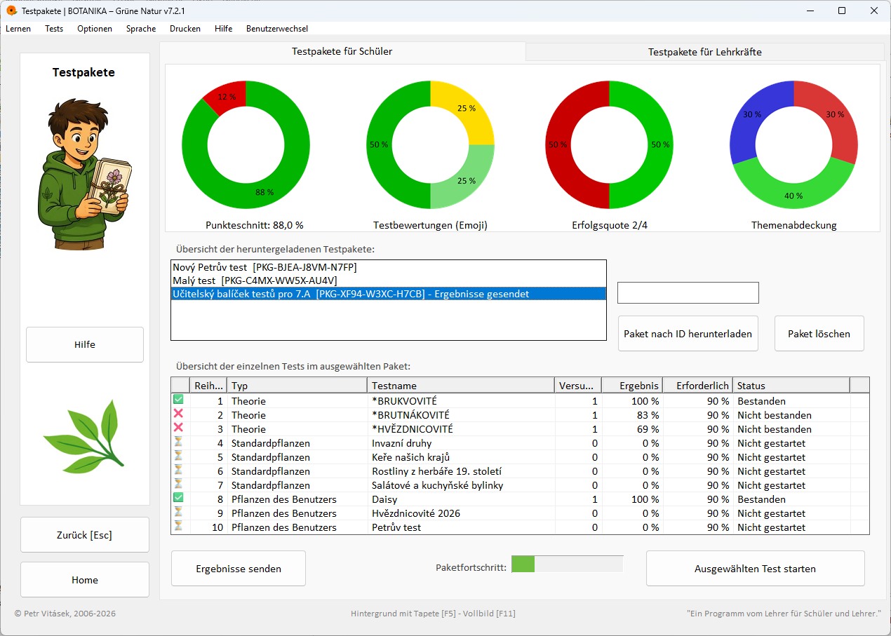Click the red cross icon beside *HVĚZDNICOVITÉ
This screenshot has width=891, height=636.
coord(178,428)
